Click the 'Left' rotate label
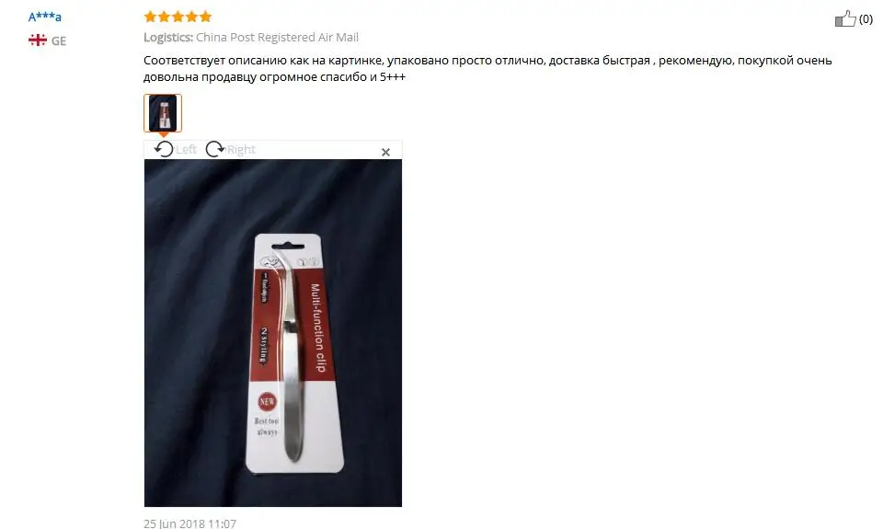This screenshot has height=529, width=883. click(x=186, y=149)
